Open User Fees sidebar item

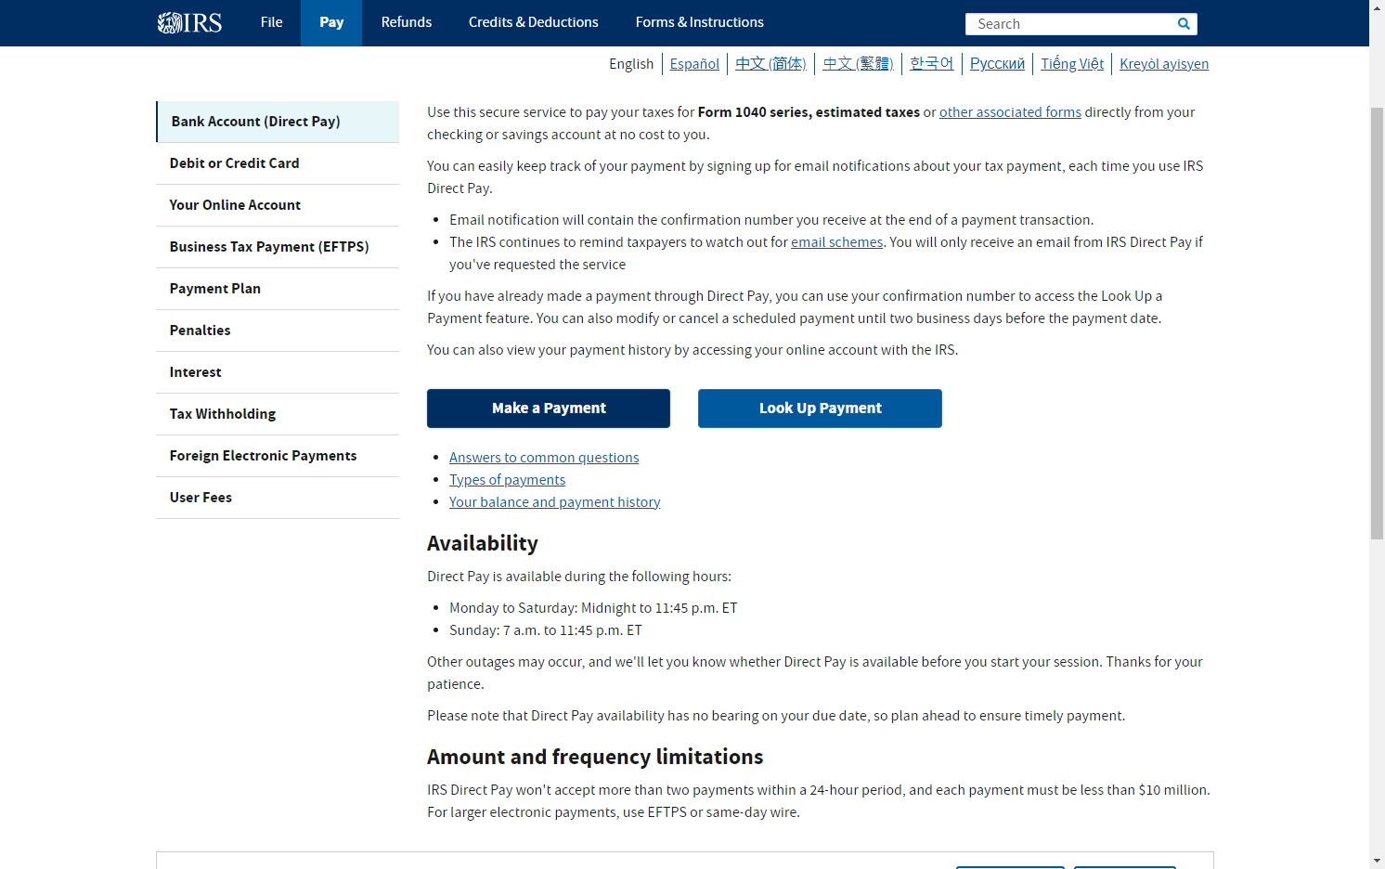pos(278,498)
